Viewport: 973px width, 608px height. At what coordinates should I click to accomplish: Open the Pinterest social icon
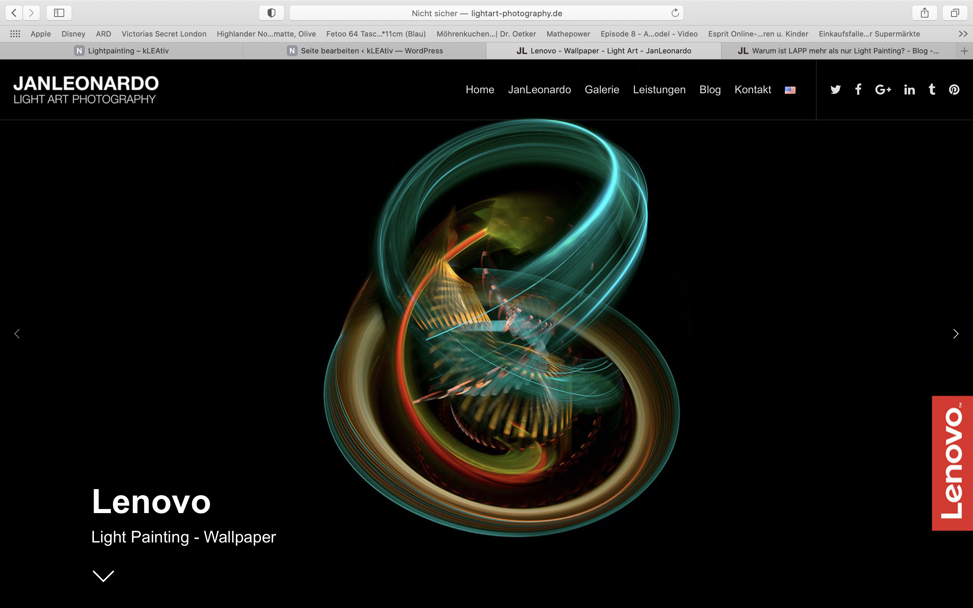click(954, 90)
